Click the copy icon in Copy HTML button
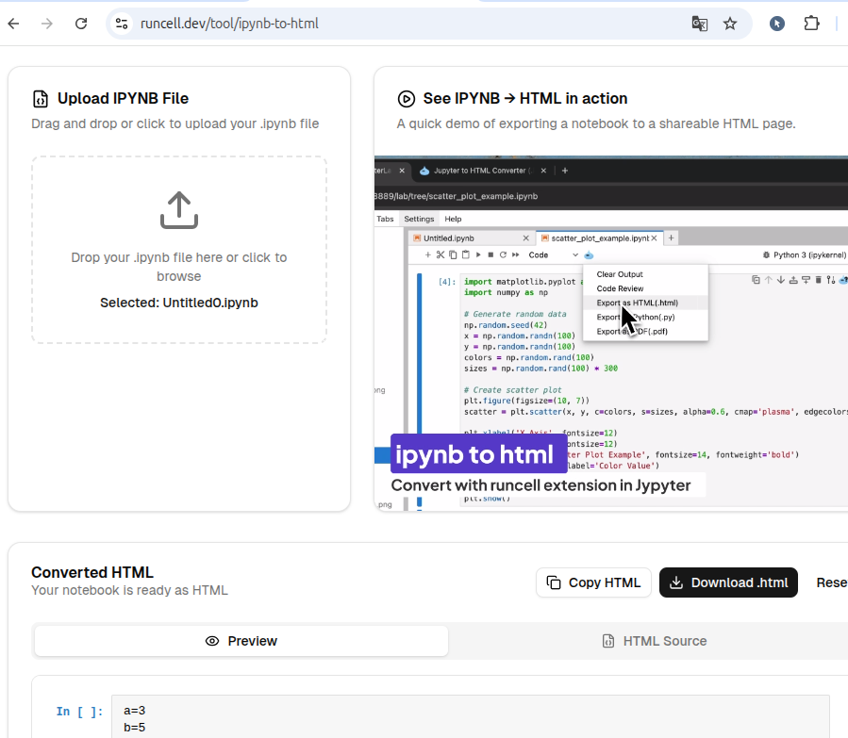This screenshot has width=848, height=738. (554, 582)
